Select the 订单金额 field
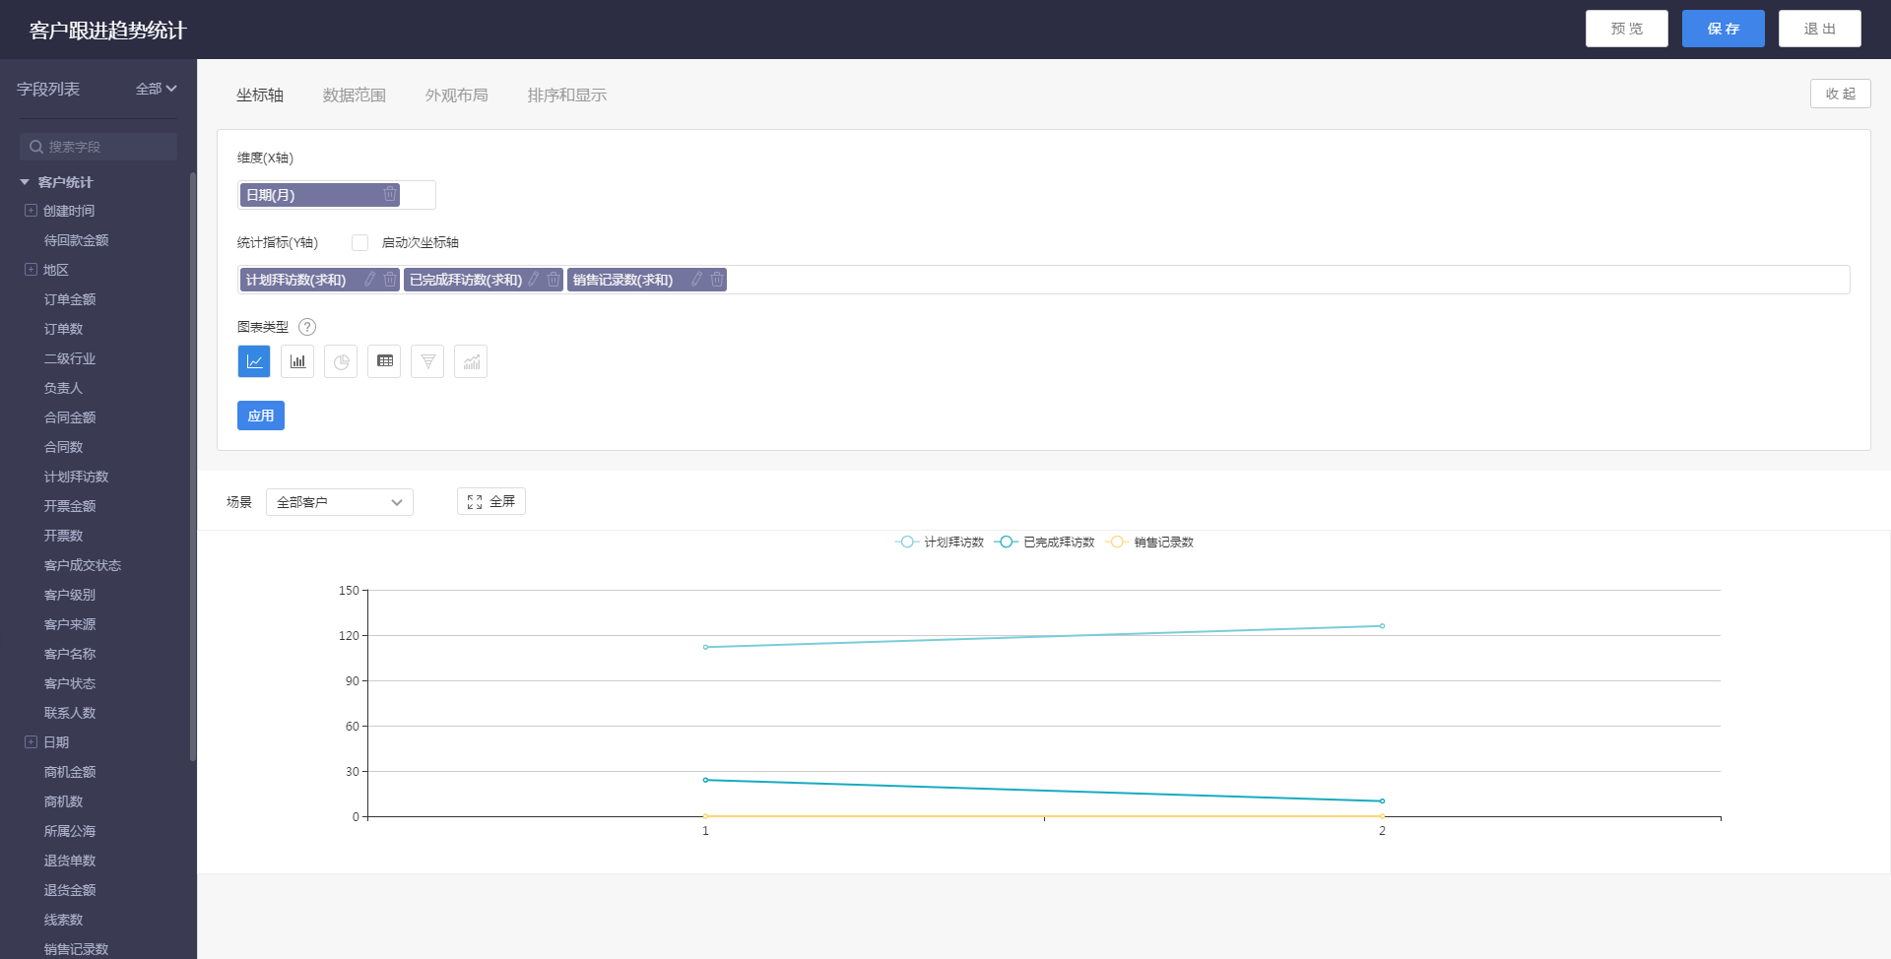Viewport: 1891px width, 959px height. pos(70,299)
